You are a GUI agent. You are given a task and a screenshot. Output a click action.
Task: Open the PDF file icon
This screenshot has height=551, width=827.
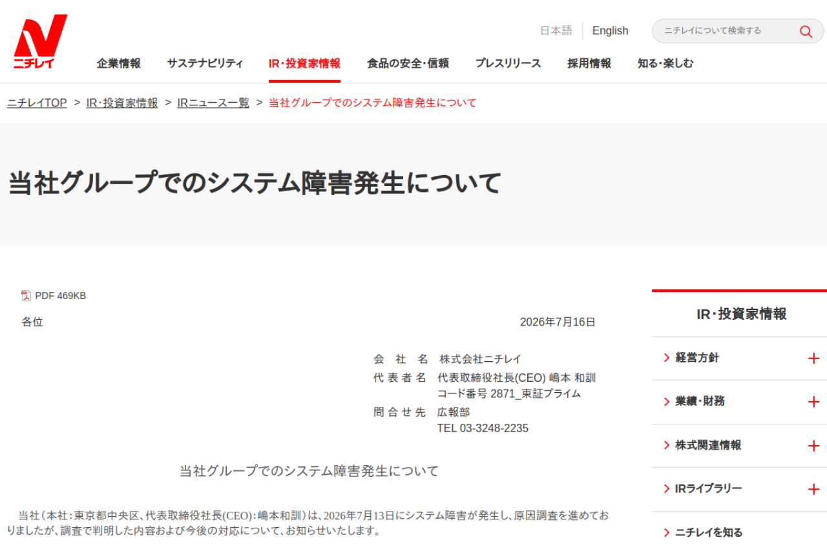tap(26, 296)
